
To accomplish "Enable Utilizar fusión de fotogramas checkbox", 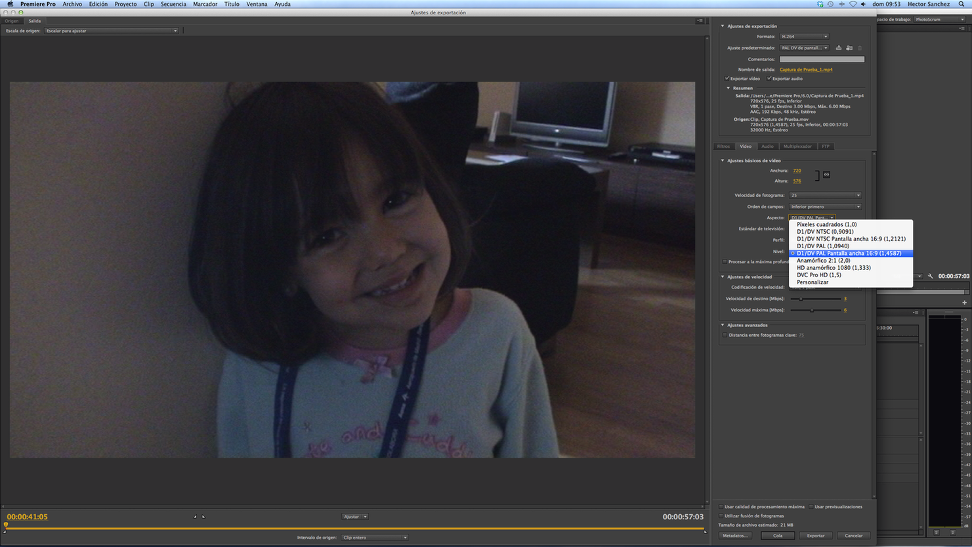I will [x=721, y=516].
